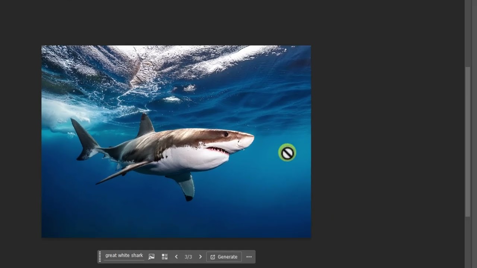Image resolution: width=477 pixels, height=268 pixels.
Task: Click the vertical scrollbar thumb on right
Action: pyautogui.click(x=468, y=141)
